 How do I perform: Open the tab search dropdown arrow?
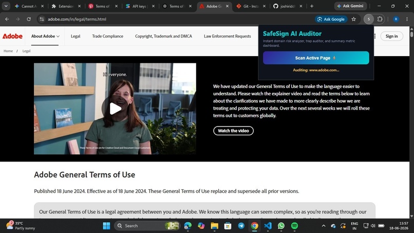click(x=6, y=6)
